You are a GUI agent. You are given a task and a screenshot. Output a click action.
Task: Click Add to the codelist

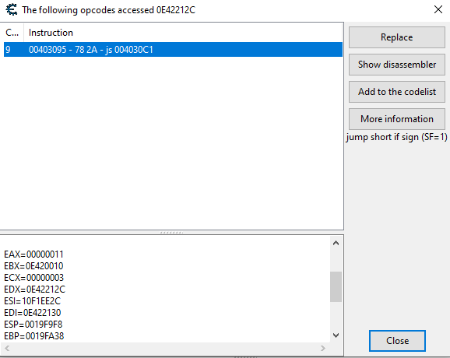point(396,92)
